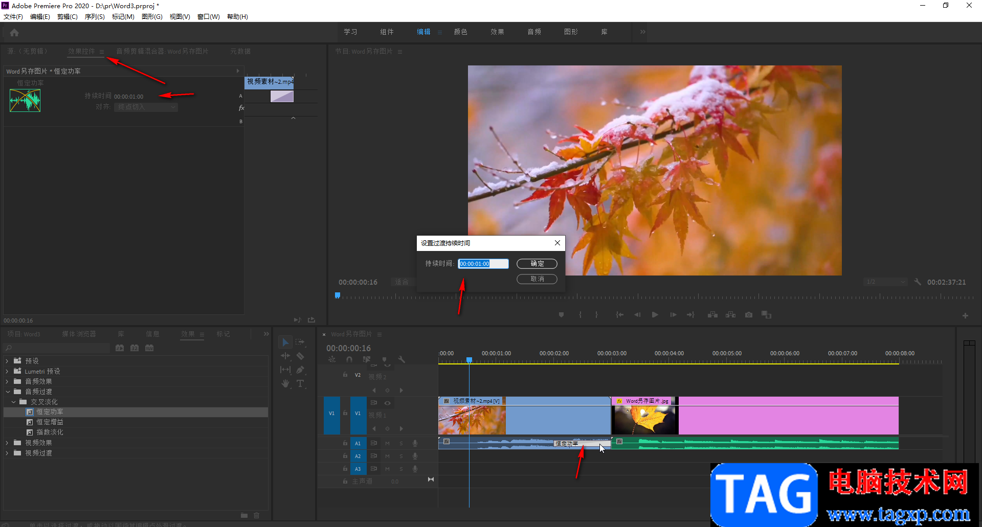Viewport: 982px width, 527px height.
Task: Click the Mark In button
Action: point(580,315)
